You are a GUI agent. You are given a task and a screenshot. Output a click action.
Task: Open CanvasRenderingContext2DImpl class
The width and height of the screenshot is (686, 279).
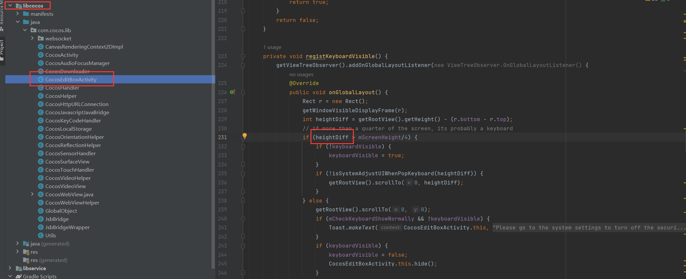(x=84, y=47)
